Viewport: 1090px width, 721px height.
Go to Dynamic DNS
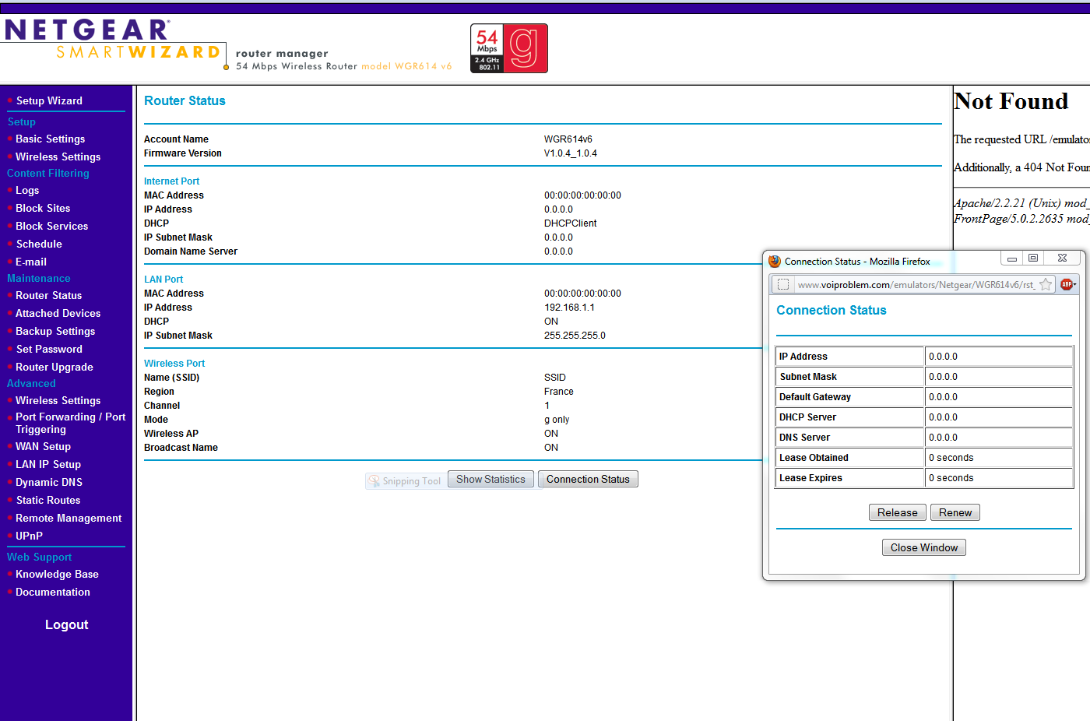49,483
